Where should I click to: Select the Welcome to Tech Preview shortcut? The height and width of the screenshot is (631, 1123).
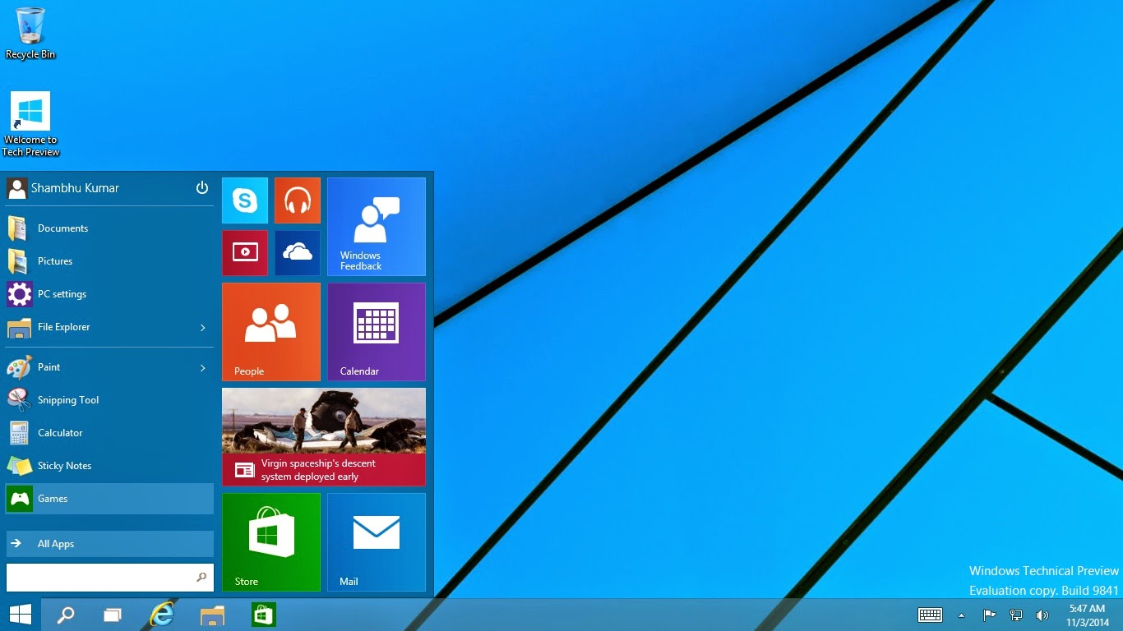point(30,124)
